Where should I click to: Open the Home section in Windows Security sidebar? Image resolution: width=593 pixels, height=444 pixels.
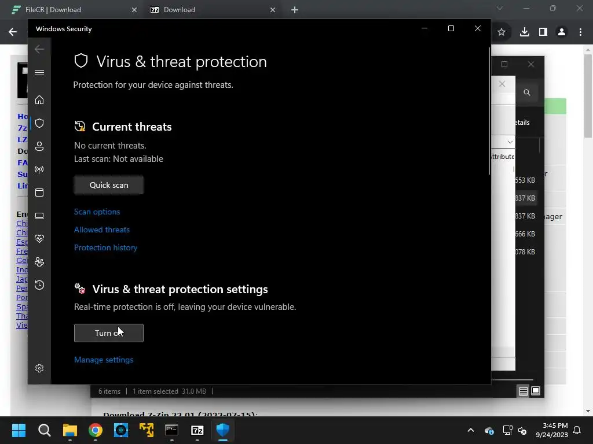[39, 100]
